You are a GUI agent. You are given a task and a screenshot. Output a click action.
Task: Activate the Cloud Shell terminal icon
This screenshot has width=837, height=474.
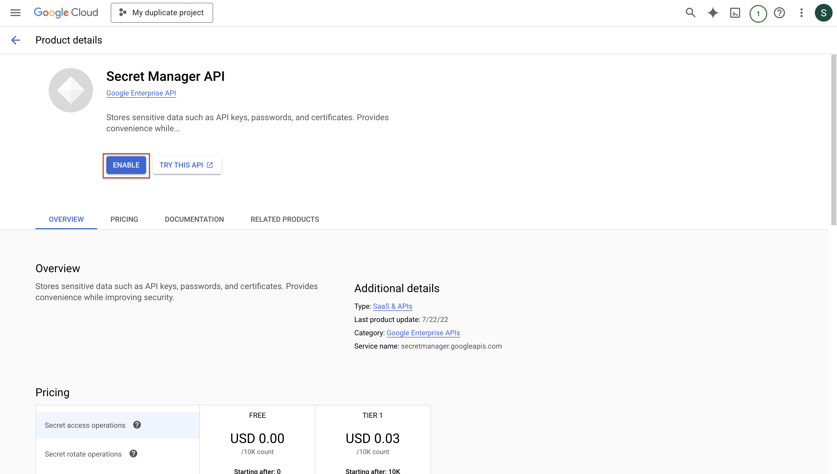[735, 13]
